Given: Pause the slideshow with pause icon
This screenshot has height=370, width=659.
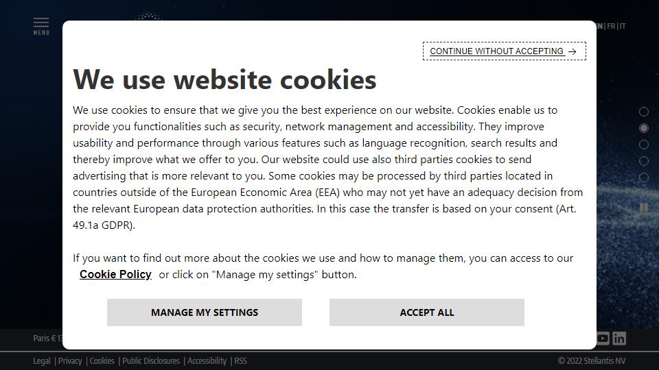Looking at the screenshot, I should pyautogui.click(x=644, y=207).
